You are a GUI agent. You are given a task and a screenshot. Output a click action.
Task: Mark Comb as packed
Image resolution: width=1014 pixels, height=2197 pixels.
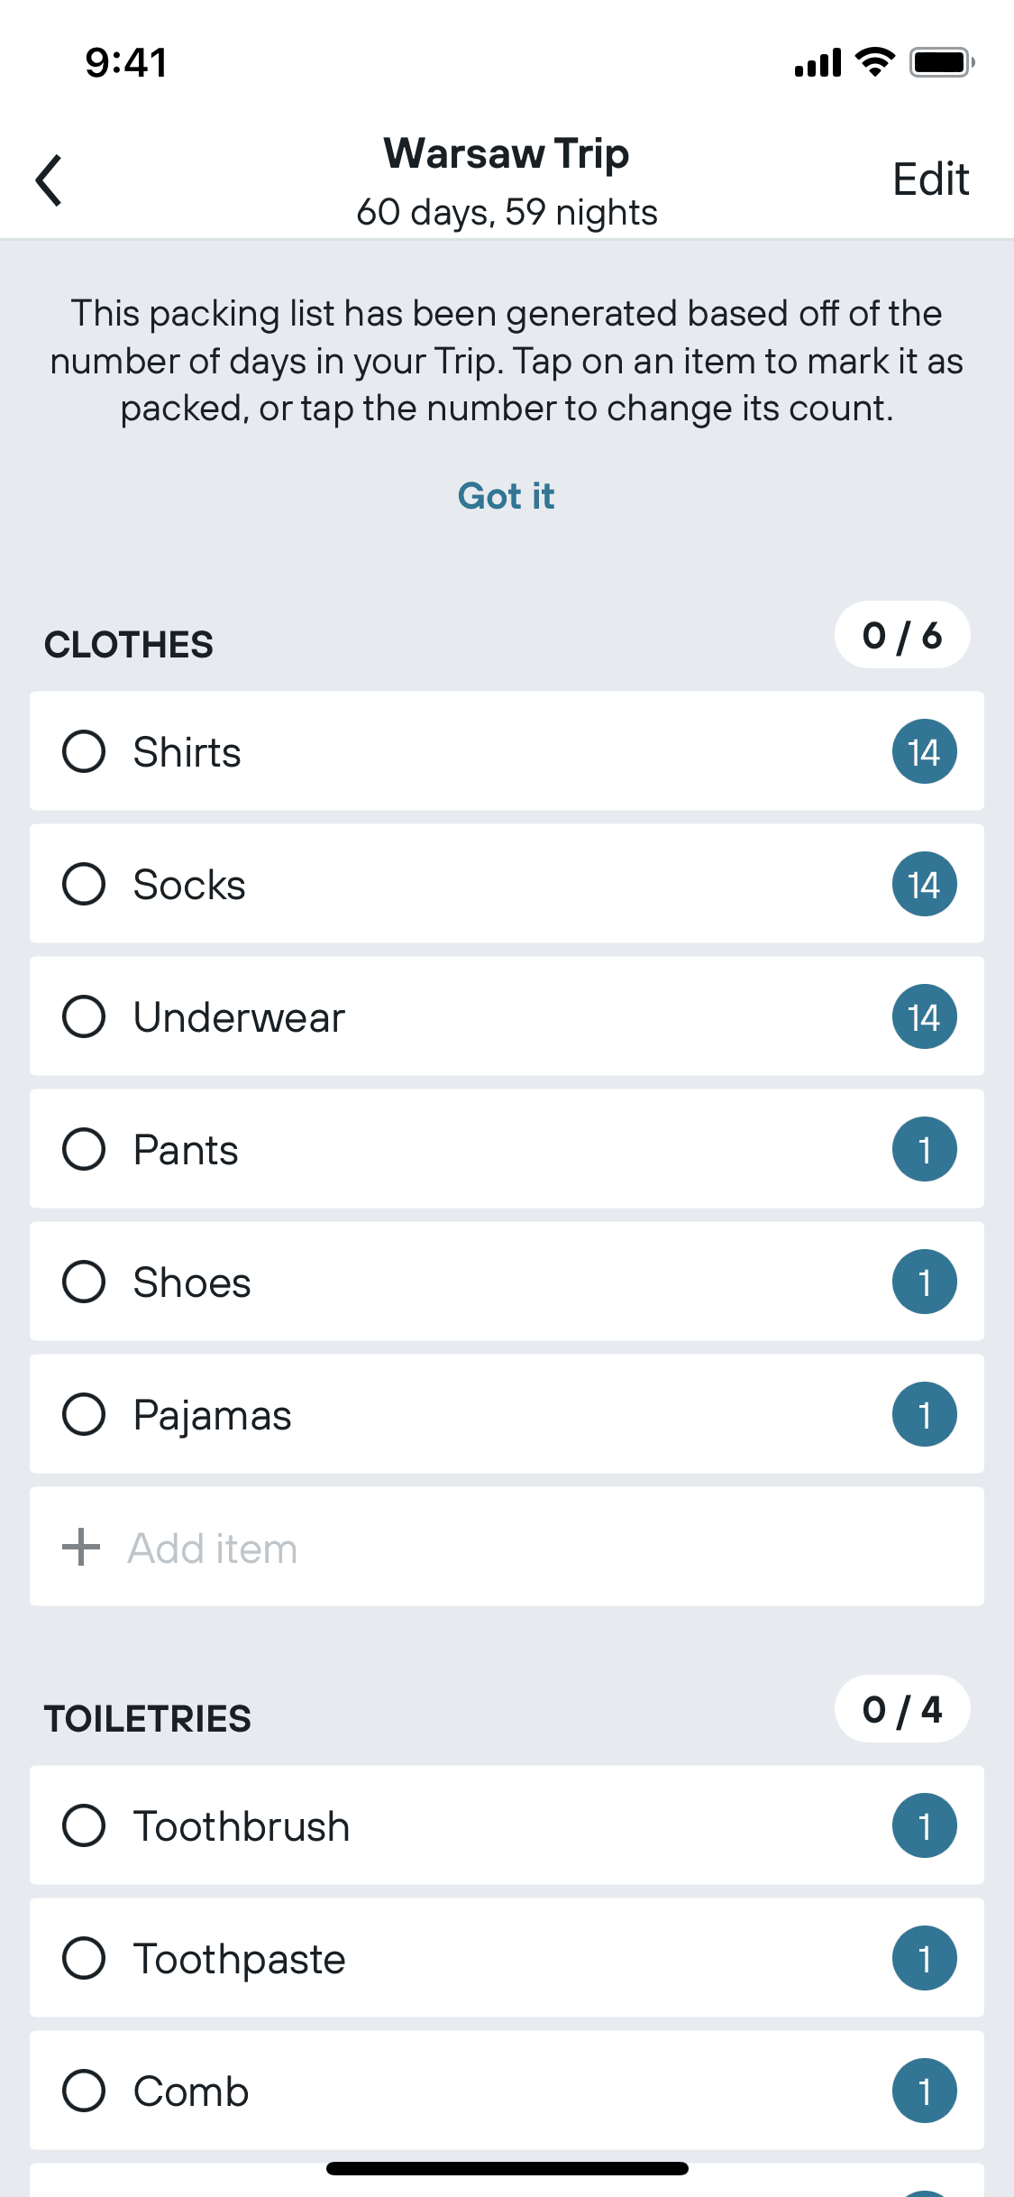click(x=84, y=2091)
